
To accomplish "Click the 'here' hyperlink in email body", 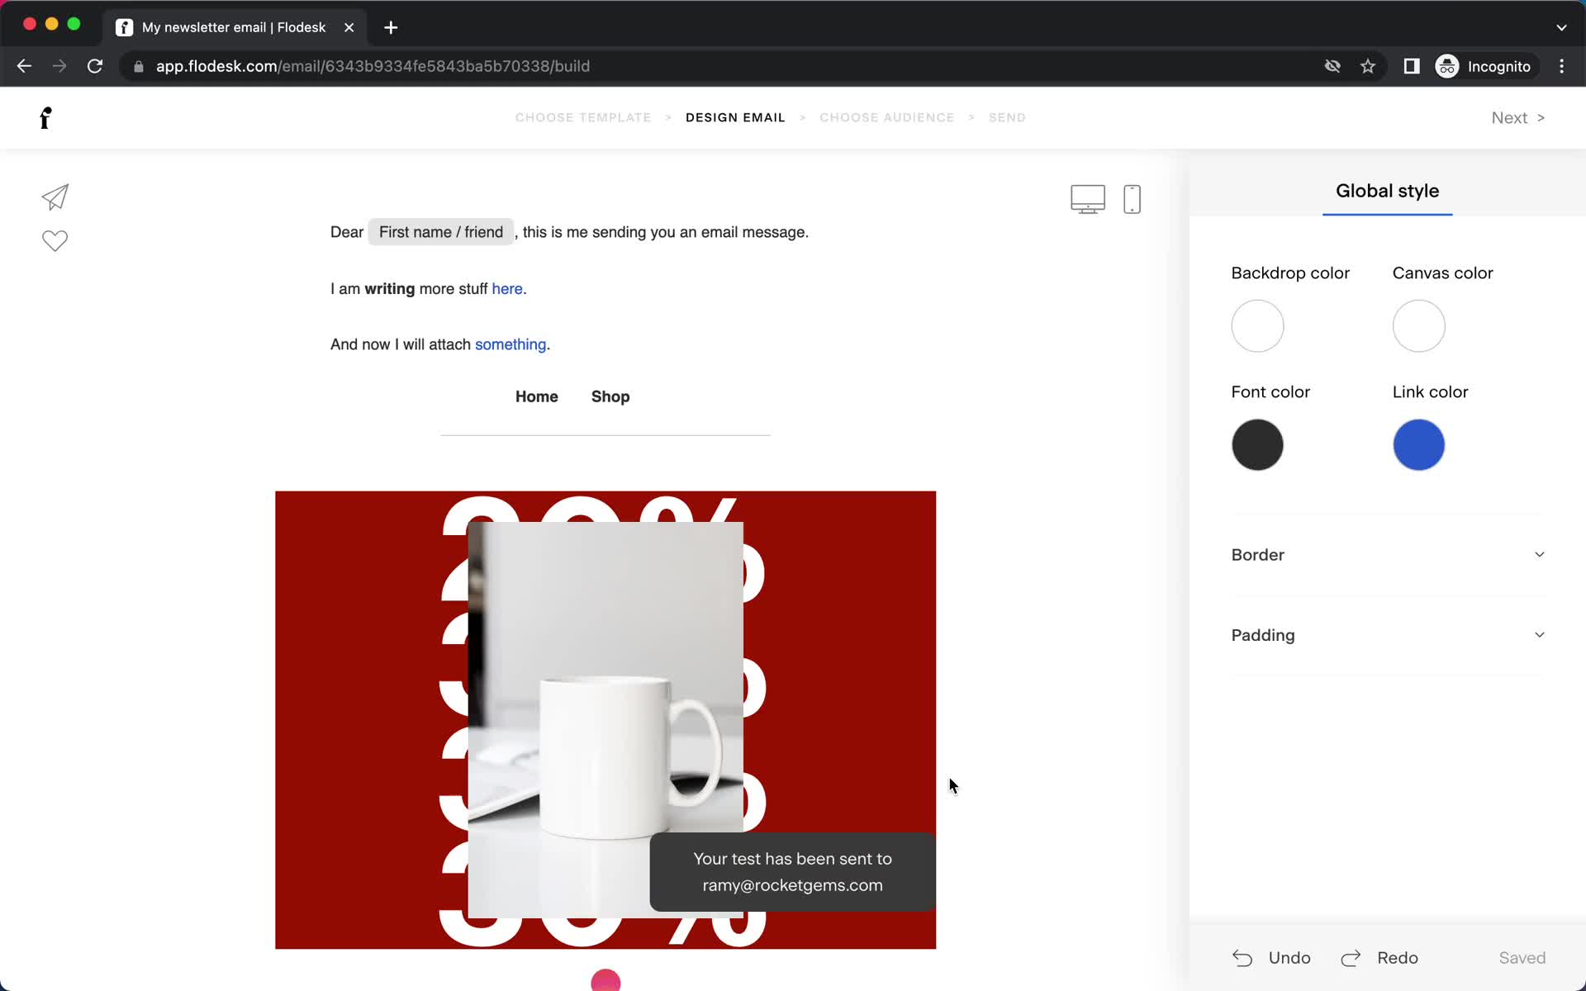I will coord(507,287).
